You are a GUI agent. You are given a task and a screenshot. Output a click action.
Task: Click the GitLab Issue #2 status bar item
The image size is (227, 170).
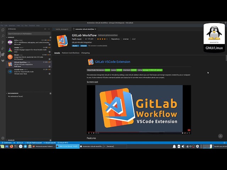[x=50, y=143]
